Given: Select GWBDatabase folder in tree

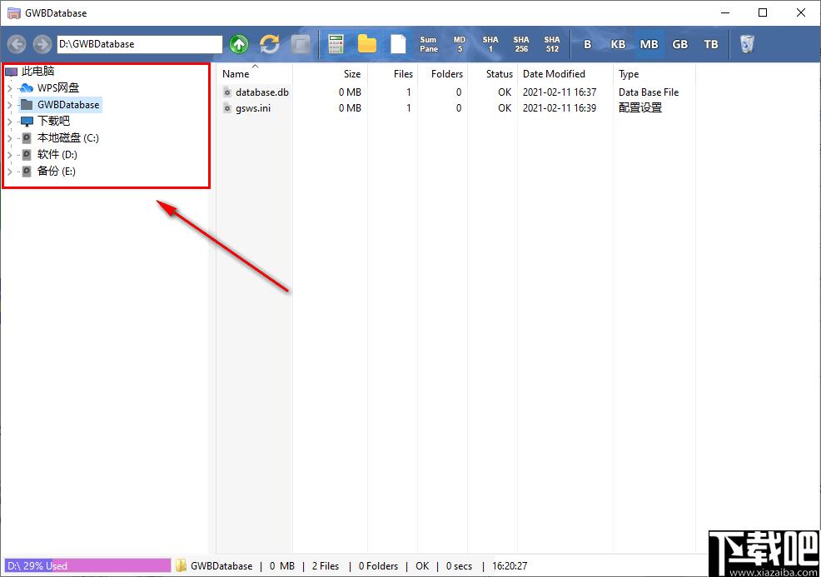Looking at the screenshot, I should pyautogui.click(x=68, y=105).
